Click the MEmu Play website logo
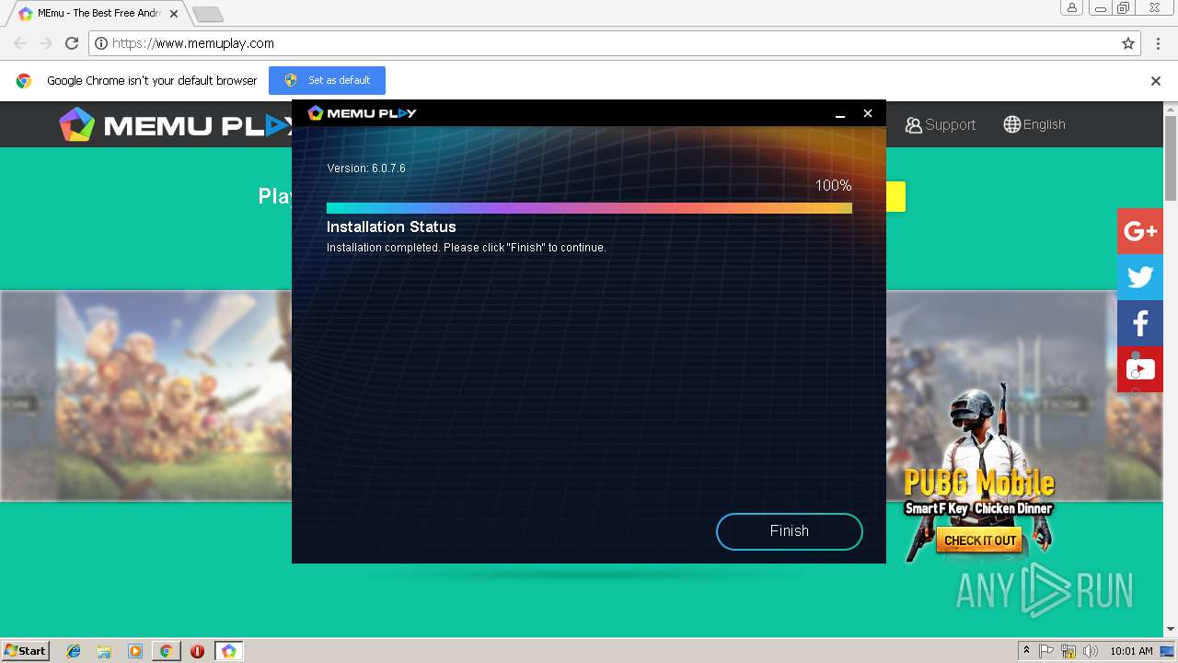Image resolution: width=1178 pixels, height=663 pixels. [x=175, y=125]
